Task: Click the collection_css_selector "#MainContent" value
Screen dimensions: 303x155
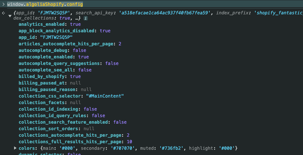Action: pos(105,96)
